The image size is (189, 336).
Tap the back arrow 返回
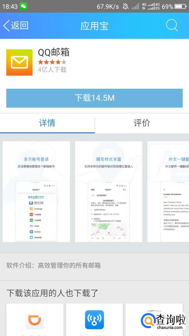tap(16, 26)
